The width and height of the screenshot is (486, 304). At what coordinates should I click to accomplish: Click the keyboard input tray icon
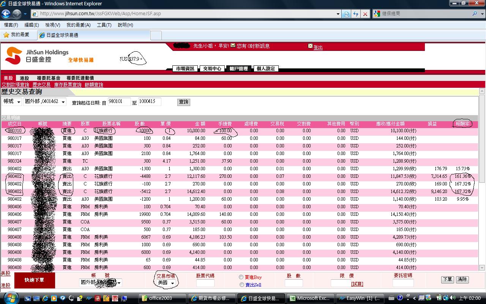pos(391,298)
